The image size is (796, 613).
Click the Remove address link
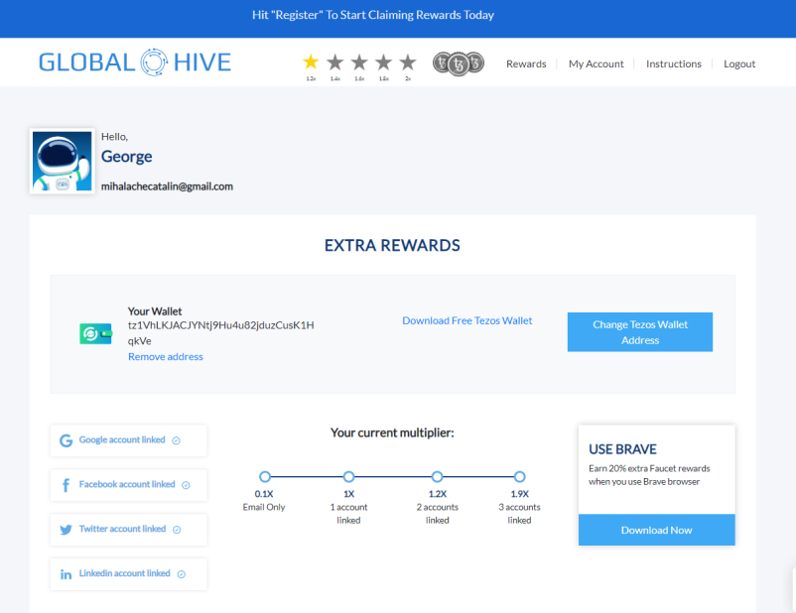point(166,357)
